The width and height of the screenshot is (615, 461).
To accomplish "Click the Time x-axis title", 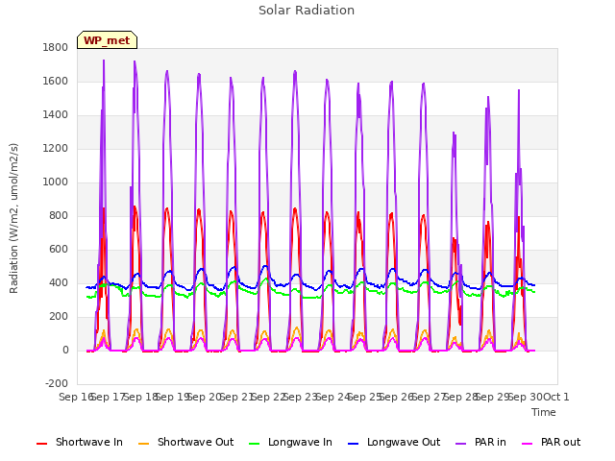I will point(544,412).
